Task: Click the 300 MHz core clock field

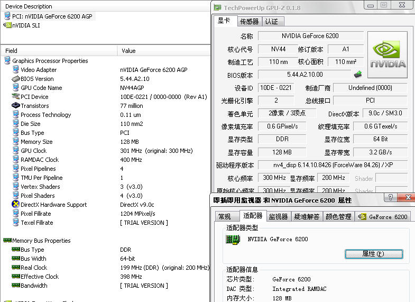Action: (274, 178)
